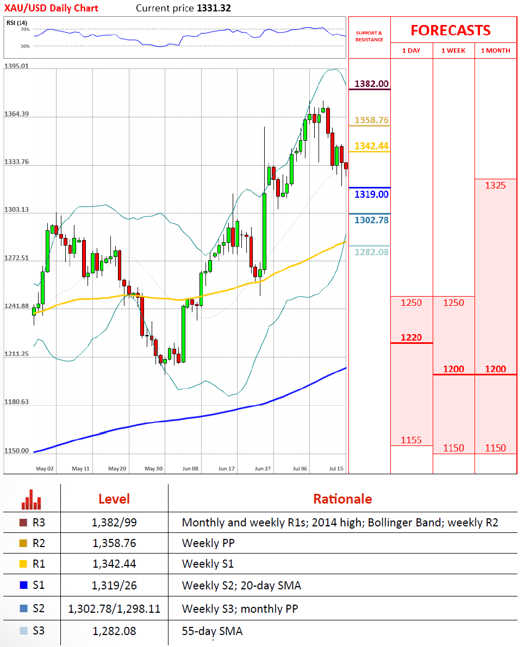Click the 1,382/99 level cell
524x647 pixels.
(x=114, y=523)
